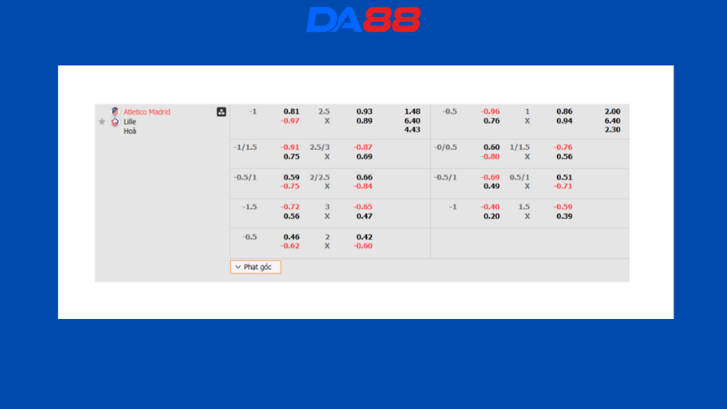Choose under 2 odds -0.60
The width and height of the screenshot is (727, 409).
click(363, 245)
